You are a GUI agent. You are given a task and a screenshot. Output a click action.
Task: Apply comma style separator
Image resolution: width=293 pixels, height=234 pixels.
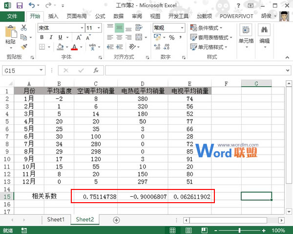(x=180, y=38)
